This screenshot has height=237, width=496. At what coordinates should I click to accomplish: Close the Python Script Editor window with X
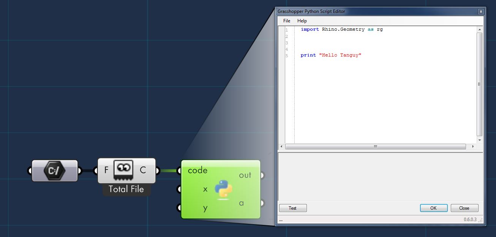point(481,12)
